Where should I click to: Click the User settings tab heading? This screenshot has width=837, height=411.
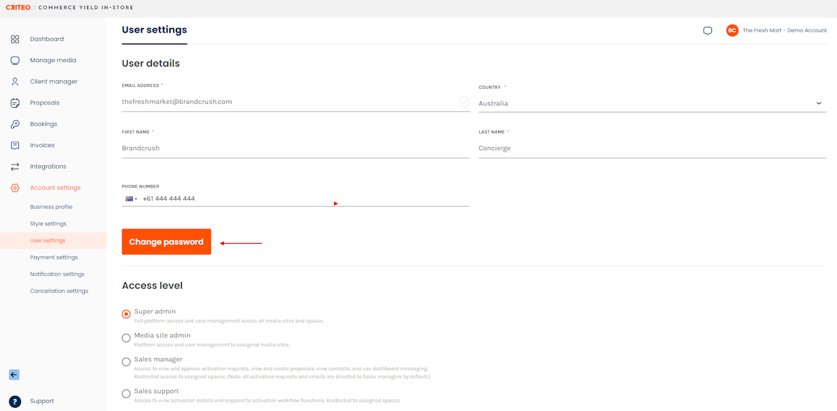pyautogui.click(x=154, y=30)
